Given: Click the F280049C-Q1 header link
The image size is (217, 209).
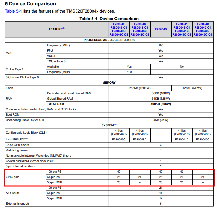Looking at the screenshot, I should tap(119, 35).
